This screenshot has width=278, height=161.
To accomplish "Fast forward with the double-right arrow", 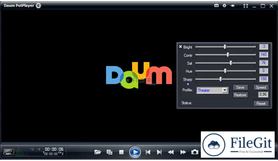I will coord(183,152).
